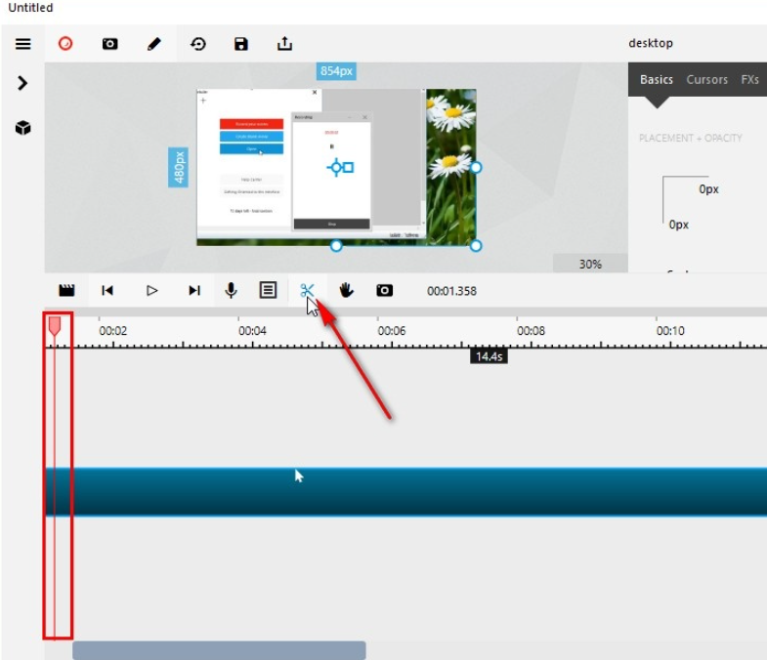767x660 pixels.
Task: Jump to the start of the timeline
Action: point(107,290)
